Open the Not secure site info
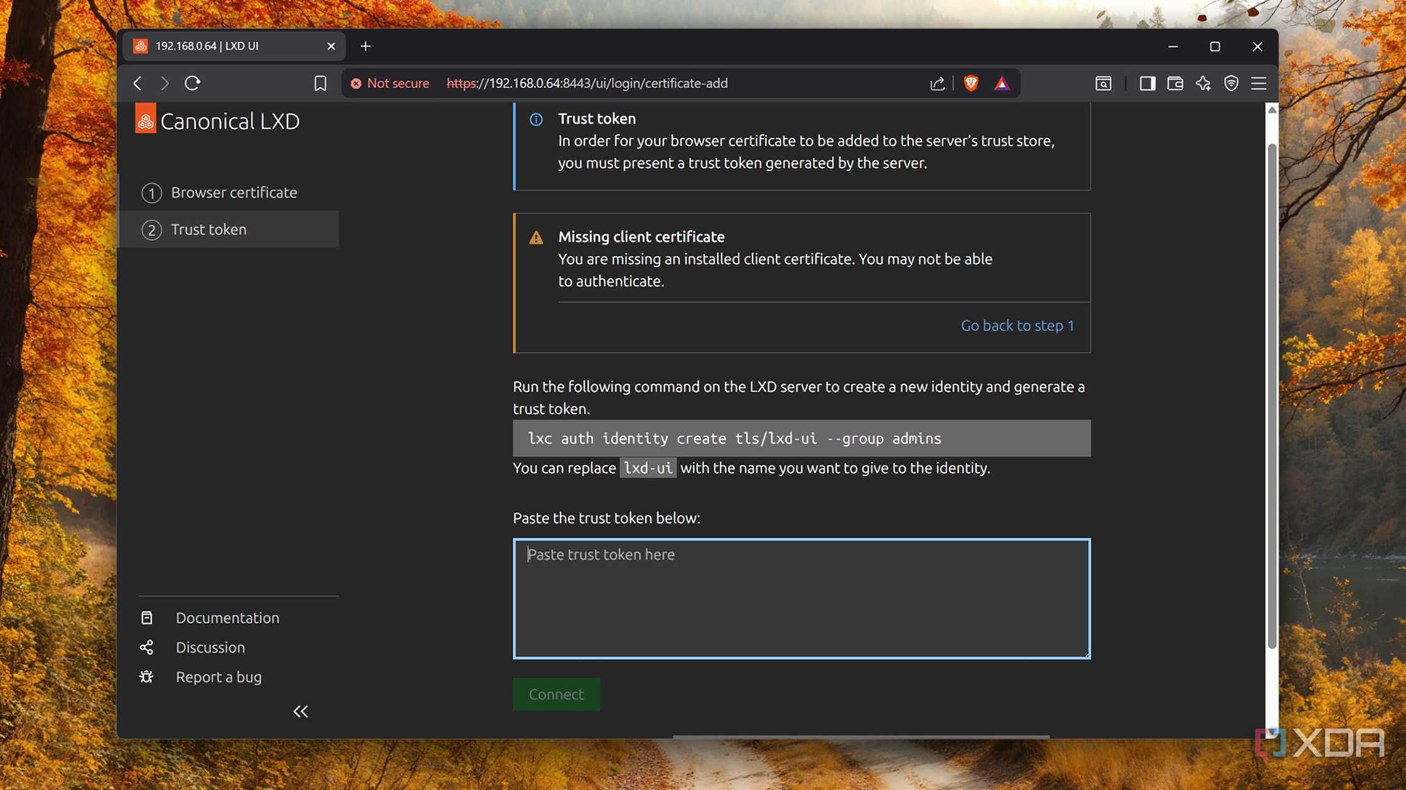Viewport: 1406px width, 790px height. pyautogui.click(x=390, y=83)
